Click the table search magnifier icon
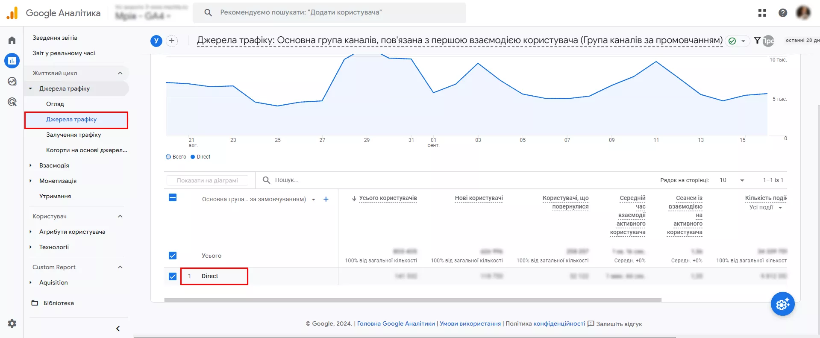 pyautogui.click(x=266, y=180)
